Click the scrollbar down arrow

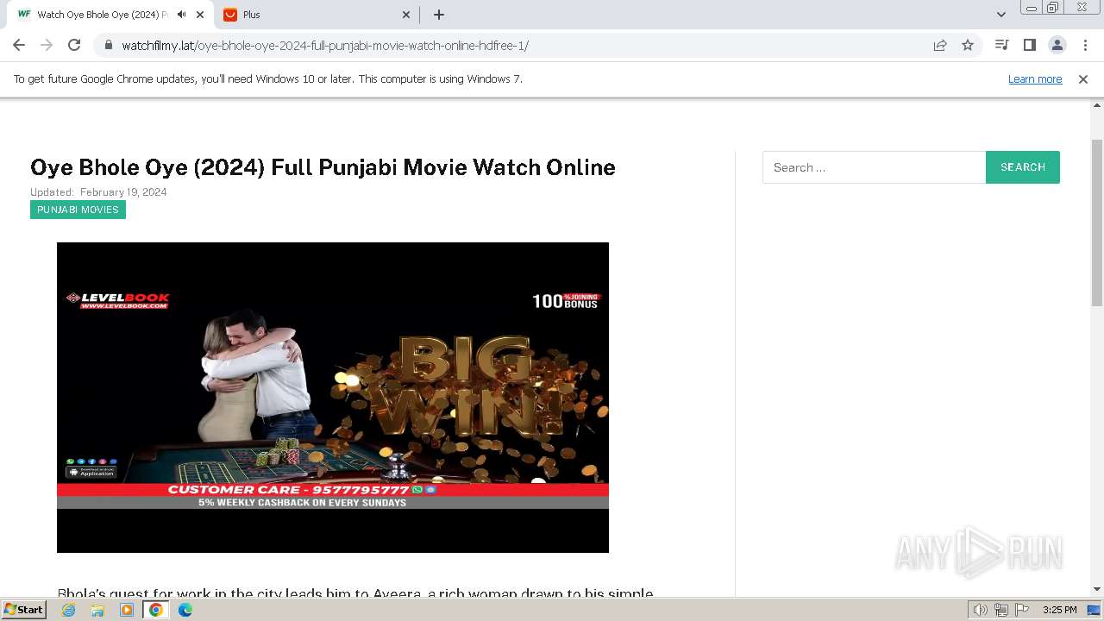point(1097,589)
